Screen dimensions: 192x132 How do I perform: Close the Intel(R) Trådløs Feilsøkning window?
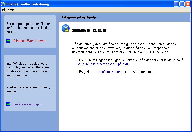[x=188, y=4]
